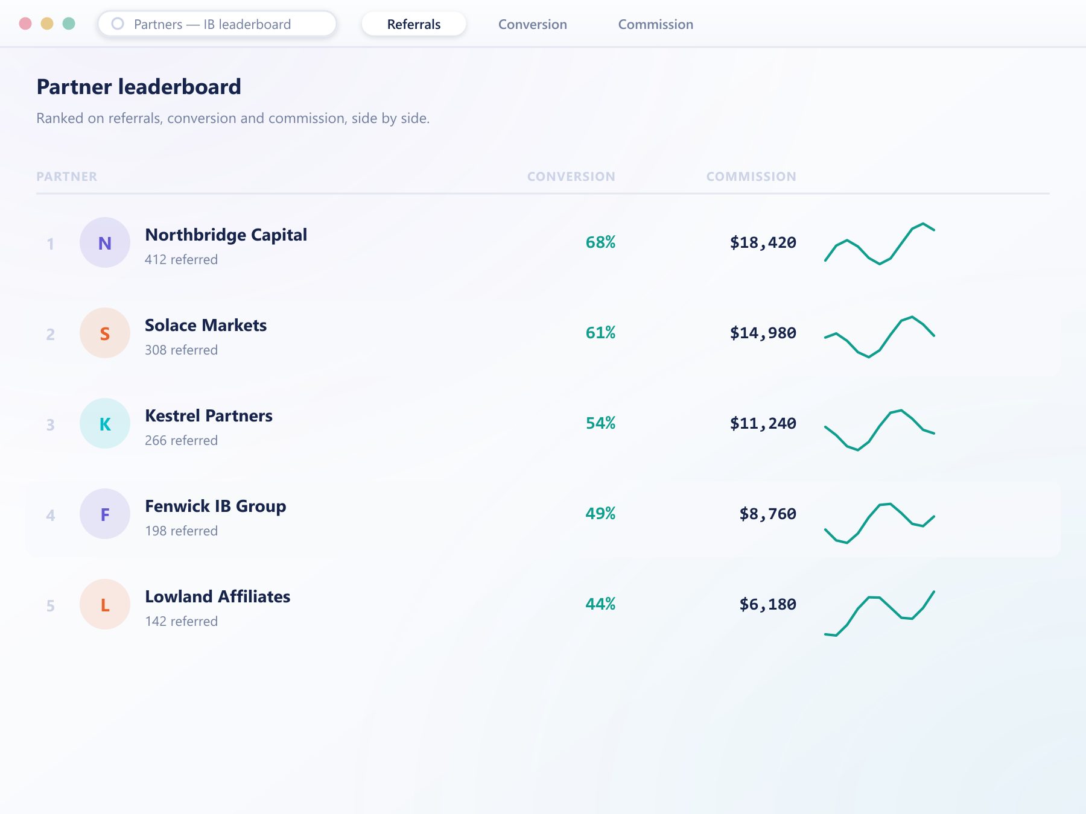The height and width of the screenshot is (814, 1086).
Task: Click Northbridge Capital's commission sparkline
Action: click(880, 244)
